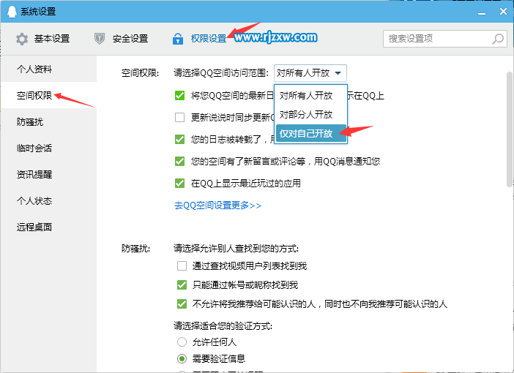
Task: Choose 对部分人开放 option
Action: tap(310, 115)
